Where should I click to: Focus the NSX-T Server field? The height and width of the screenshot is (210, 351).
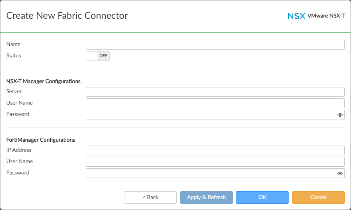coord(215,92)
